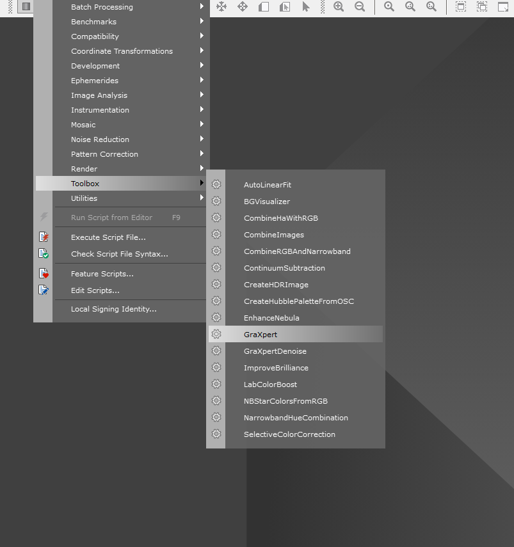Expand the Instrumentation submenu arrow

click(202, 109)
